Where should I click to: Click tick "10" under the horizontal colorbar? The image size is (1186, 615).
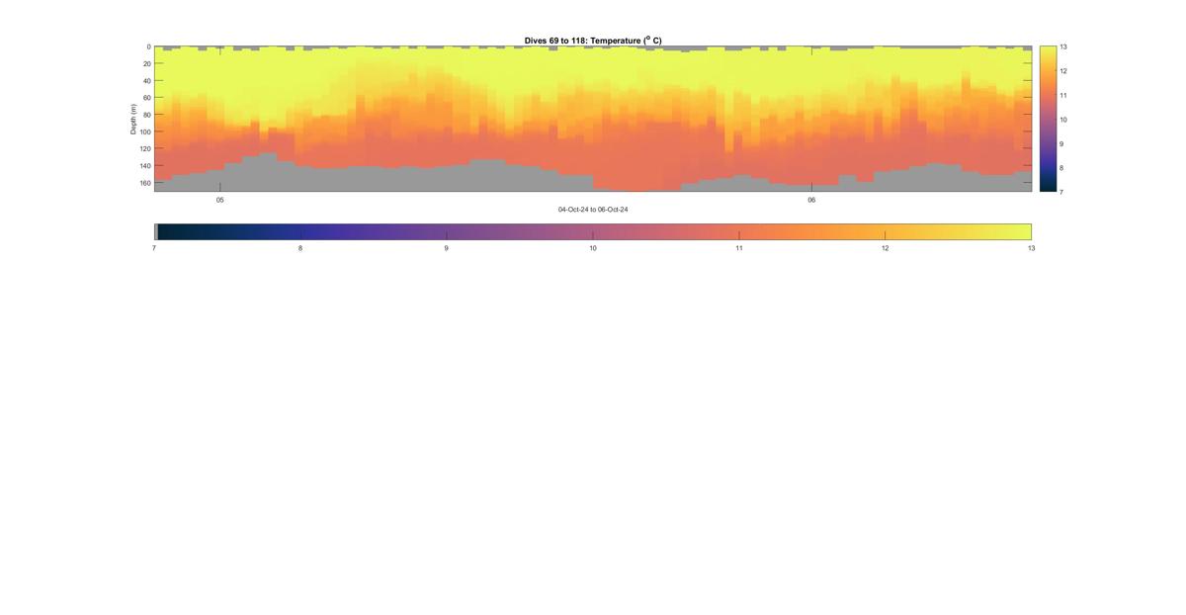593,248
